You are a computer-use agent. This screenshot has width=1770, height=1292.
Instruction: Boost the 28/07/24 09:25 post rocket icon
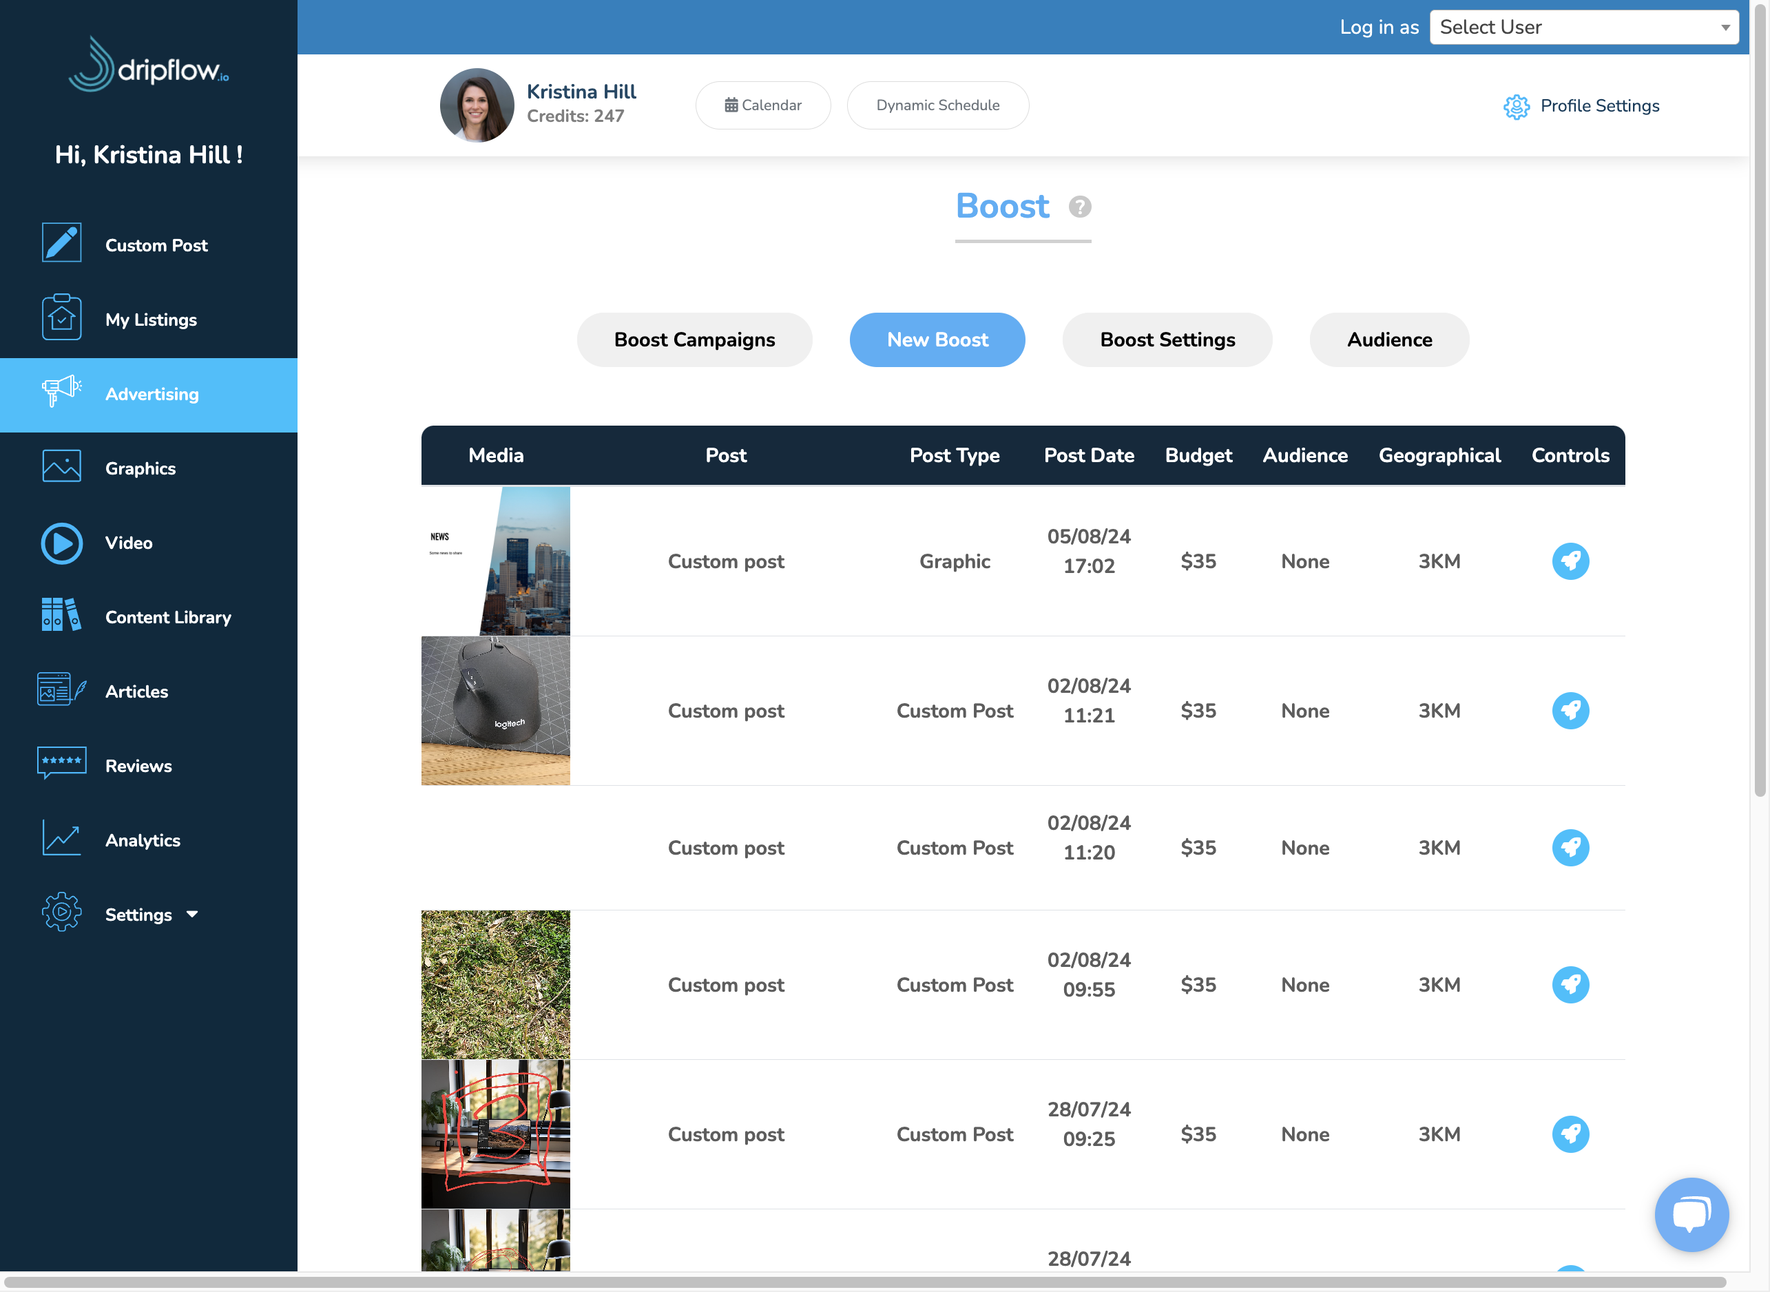coord(1570,1134)
